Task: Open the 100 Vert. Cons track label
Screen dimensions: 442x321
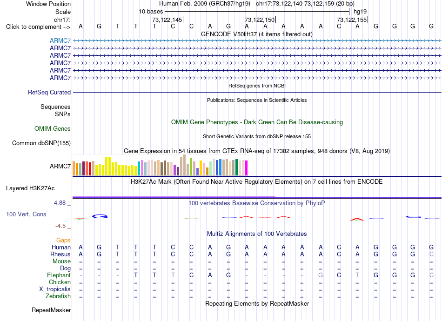Action: click(x=26, y=214)
